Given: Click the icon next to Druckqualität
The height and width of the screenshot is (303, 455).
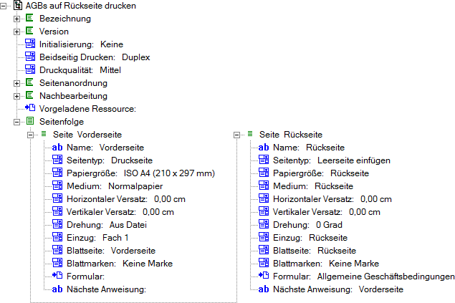Looking at the screenshot, I should pyautogui.click(x=29, y=70).
